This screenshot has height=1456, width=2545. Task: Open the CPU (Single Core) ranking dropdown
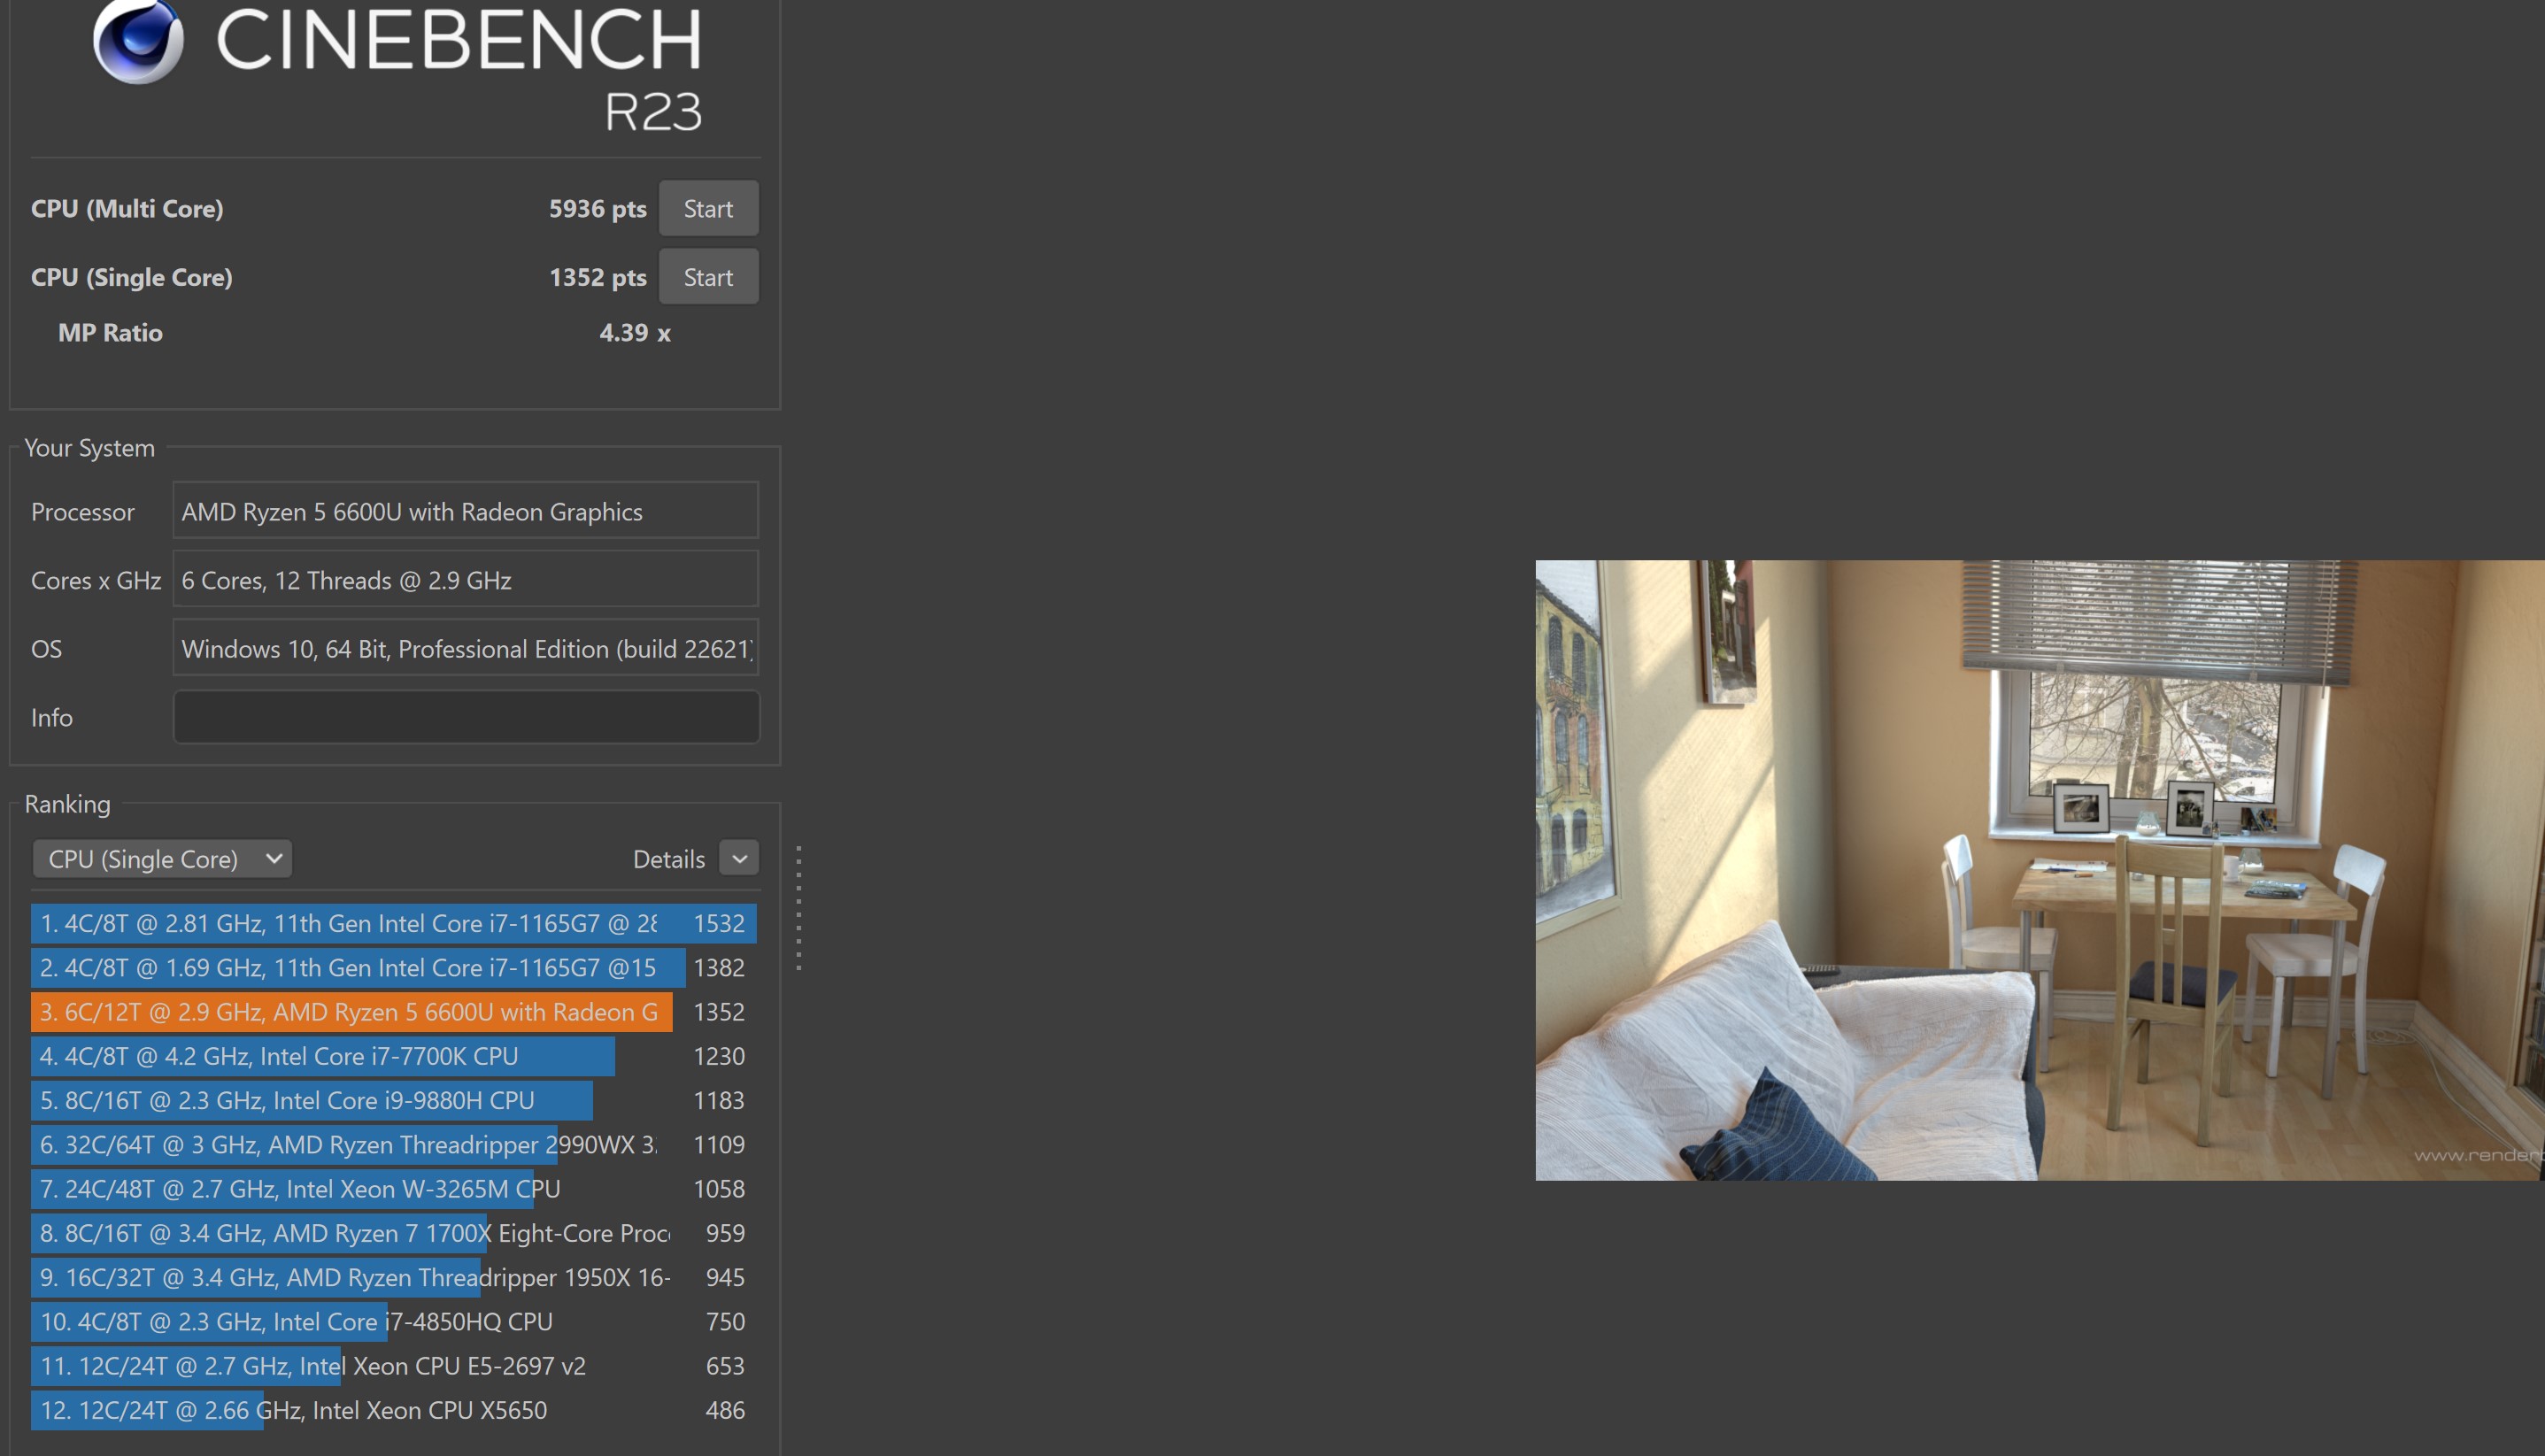click(x=162, y=859)
